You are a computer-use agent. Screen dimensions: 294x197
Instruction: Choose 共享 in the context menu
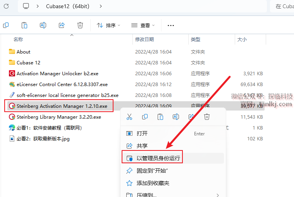pyautogui.click(x=172, y=146)
